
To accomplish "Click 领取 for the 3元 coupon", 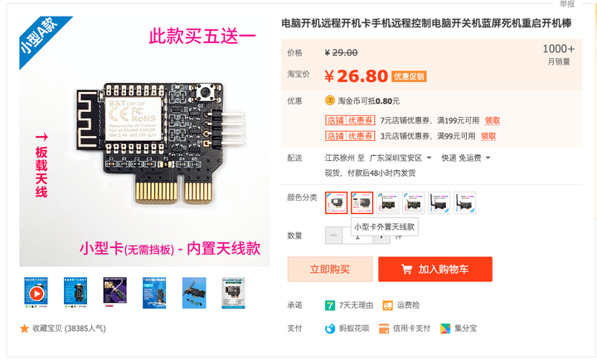I will click(488, 136).
